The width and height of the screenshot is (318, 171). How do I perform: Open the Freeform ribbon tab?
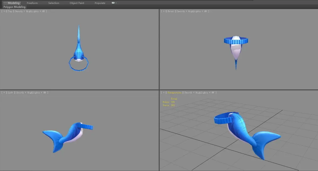[x=32, y=3]
